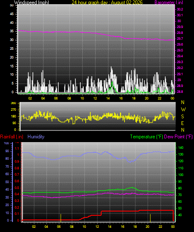Click the 60 label on the temperature axis

[x=180, y=201]
